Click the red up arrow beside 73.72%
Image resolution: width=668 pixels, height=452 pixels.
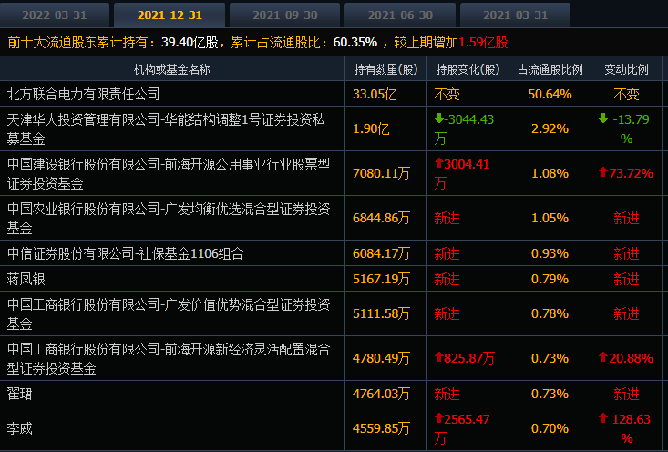(602, 172)
